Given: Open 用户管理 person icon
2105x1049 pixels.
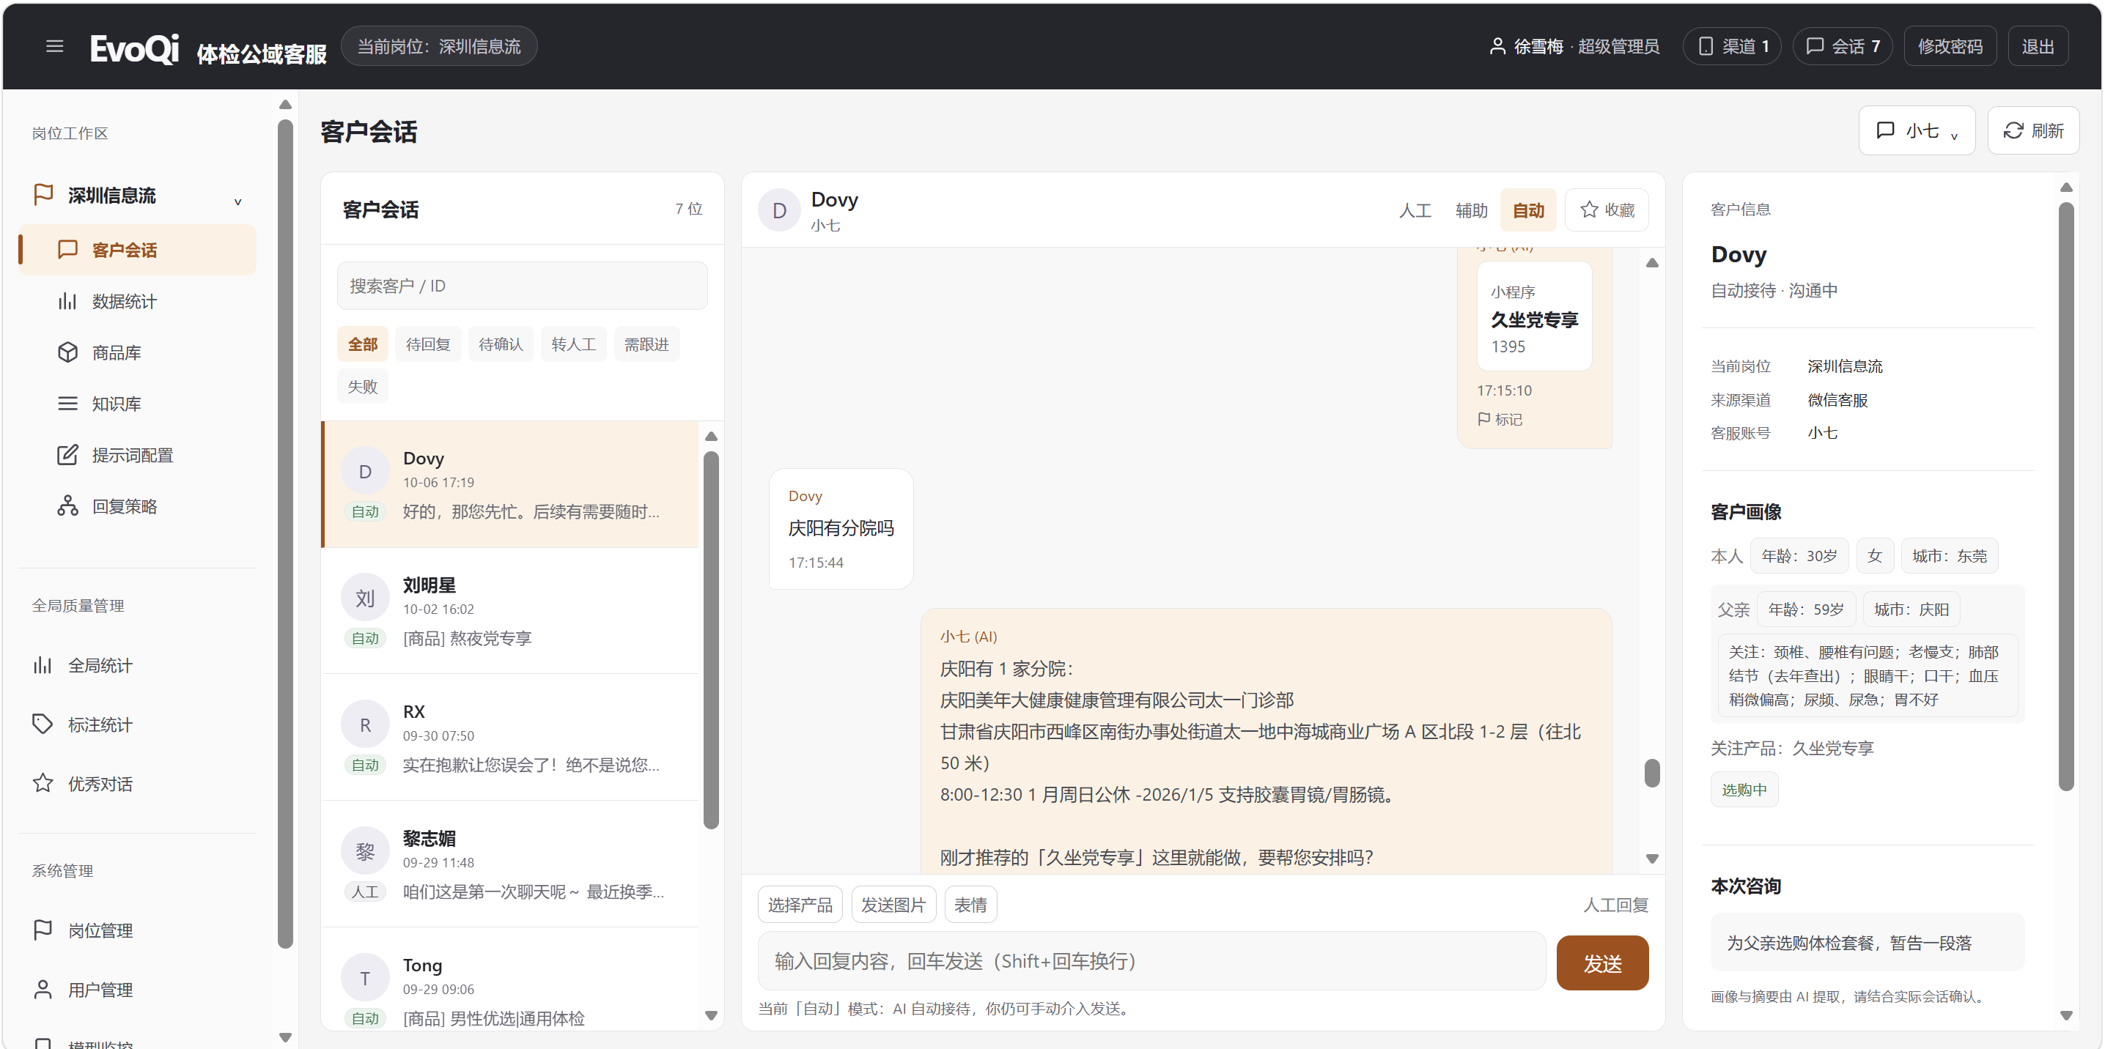Looking at the screenshot, I should click(43, 990).
